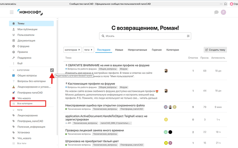Image resolution: width=238 pixels, height=148 pixels.
Task: Collapse the ТЕГИ sidebar section
Action: click(14, 109)
